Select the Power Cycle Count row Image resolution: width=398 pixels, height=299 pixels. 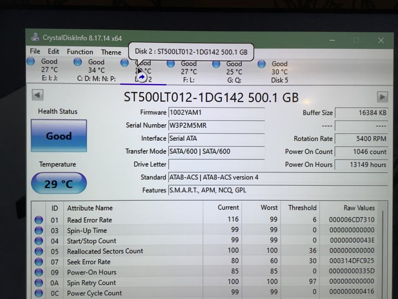[x=204, y=292]
